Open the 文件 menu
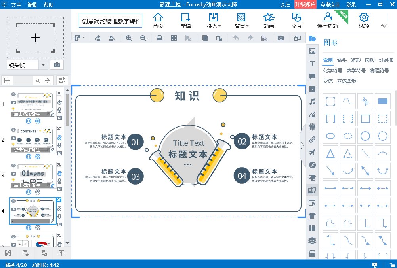The width and height of the screenshot is (397, 268). [16, 5]
